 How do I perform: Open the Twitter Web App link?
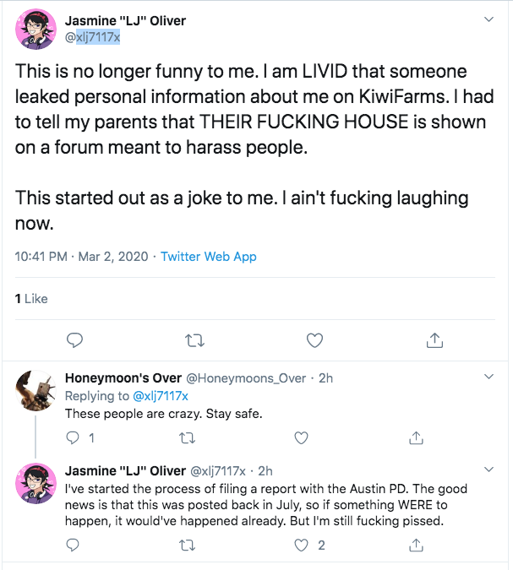point(209,257)
